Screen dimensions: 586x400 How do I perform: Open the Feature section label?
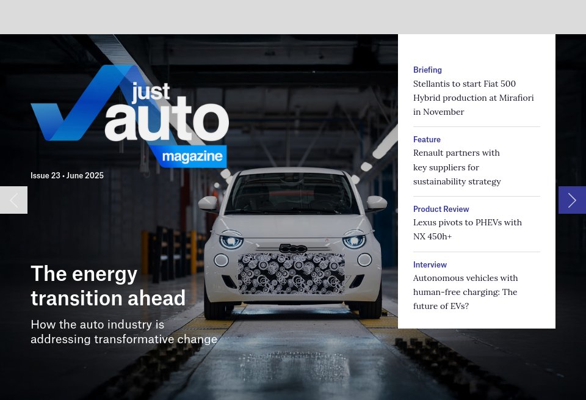427,139
